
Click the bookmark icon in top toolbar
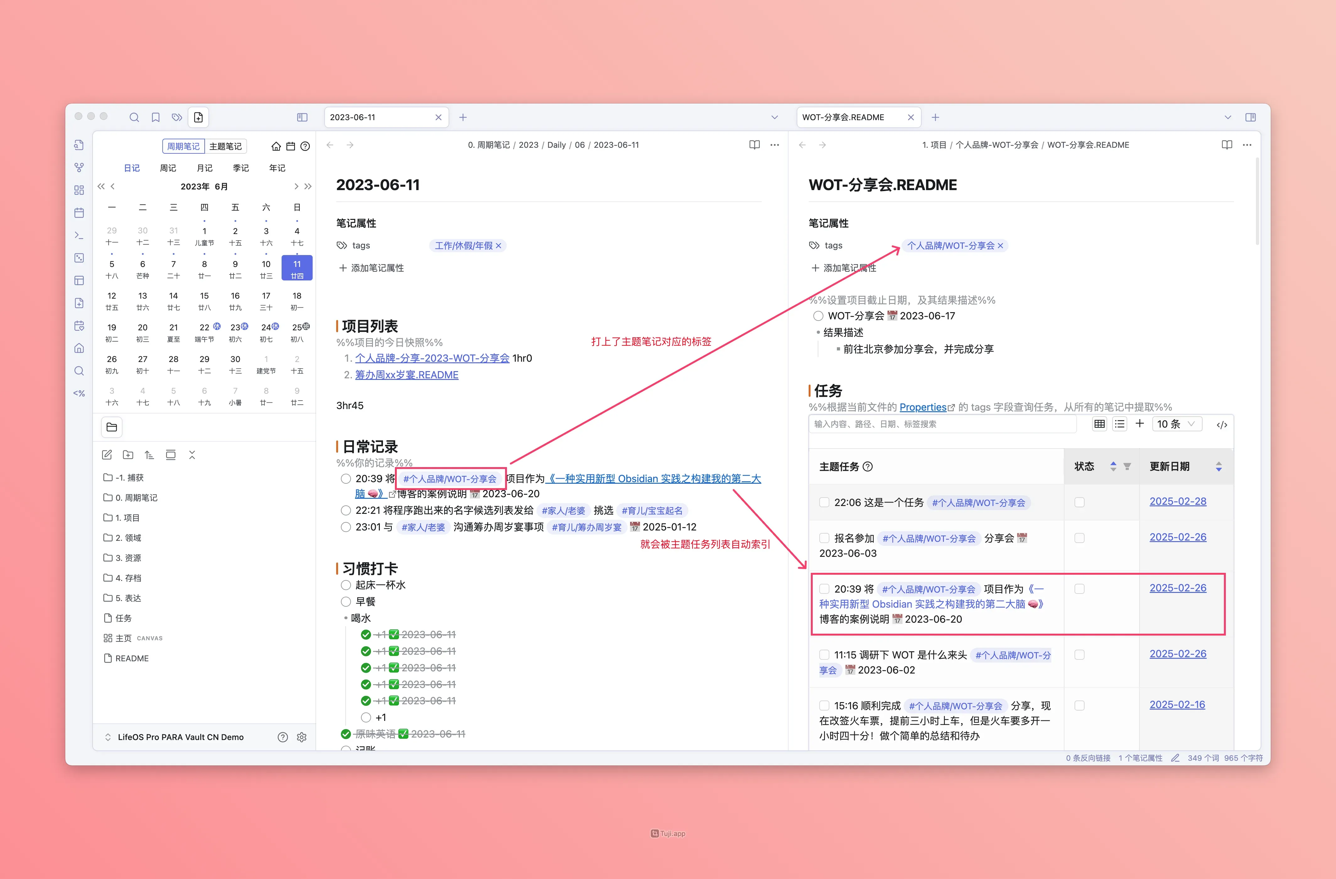pos(155,117)
